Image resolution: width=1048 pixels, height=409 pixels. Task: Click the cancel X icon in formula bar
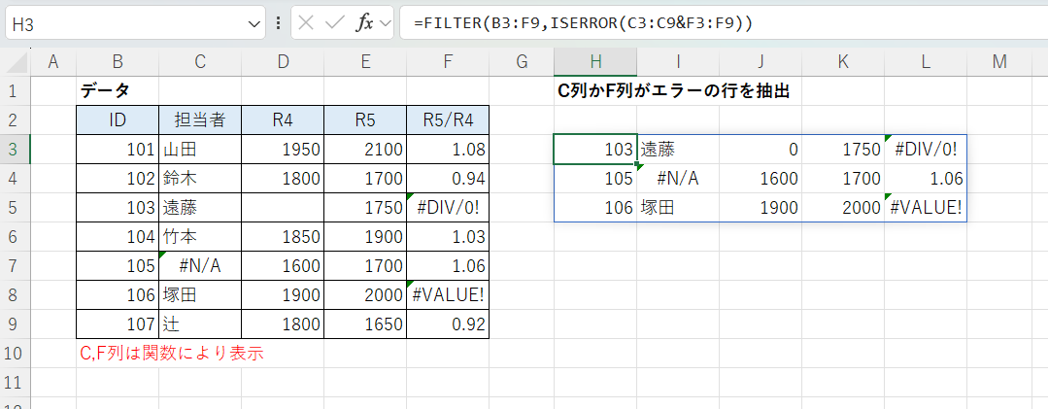[305, 23]
